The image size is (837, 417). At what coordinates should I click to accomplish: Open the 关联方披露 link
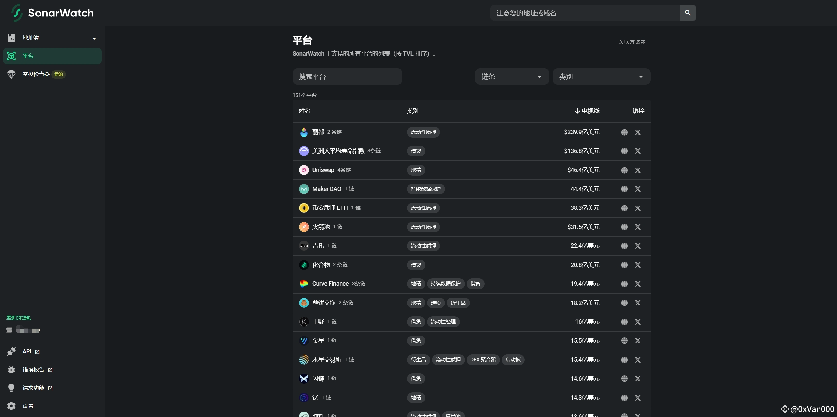pos(632,42)
